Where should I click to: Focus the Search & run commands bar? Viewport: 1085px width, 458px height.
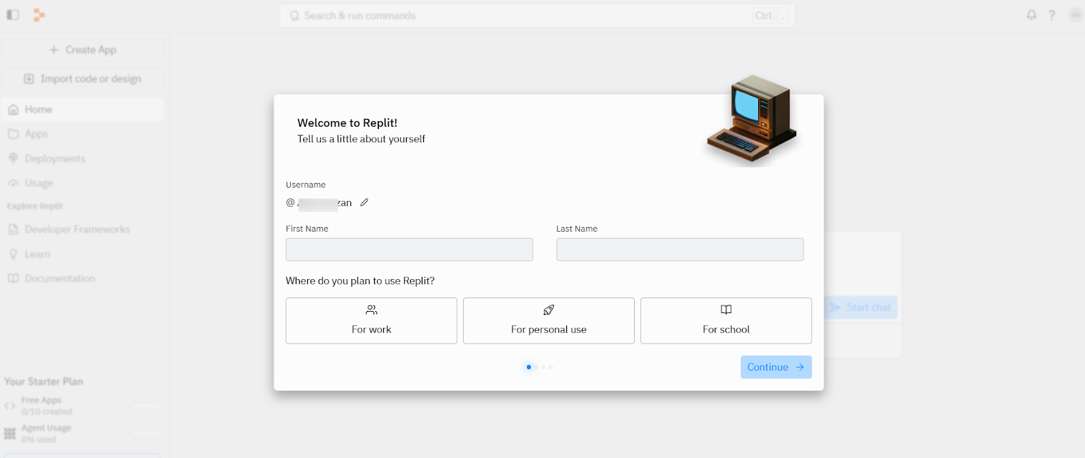(x=537, y=16)
